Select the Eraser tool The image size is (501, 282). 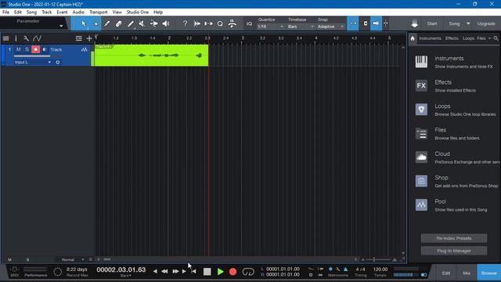coord(118,23)
